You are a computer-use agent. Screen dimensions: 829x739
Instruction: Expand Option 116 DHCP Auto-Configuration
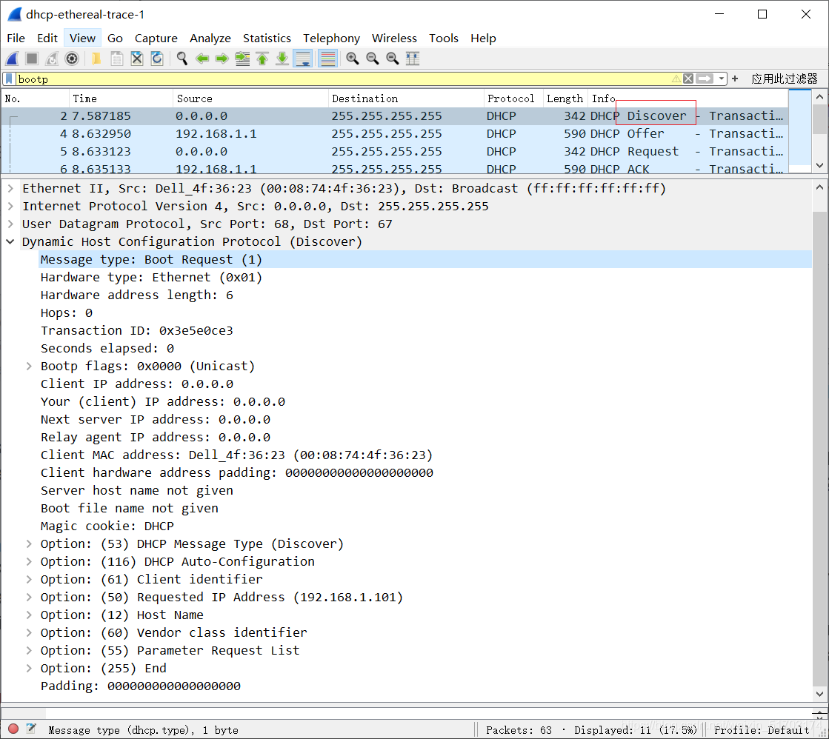click(29, 561)
